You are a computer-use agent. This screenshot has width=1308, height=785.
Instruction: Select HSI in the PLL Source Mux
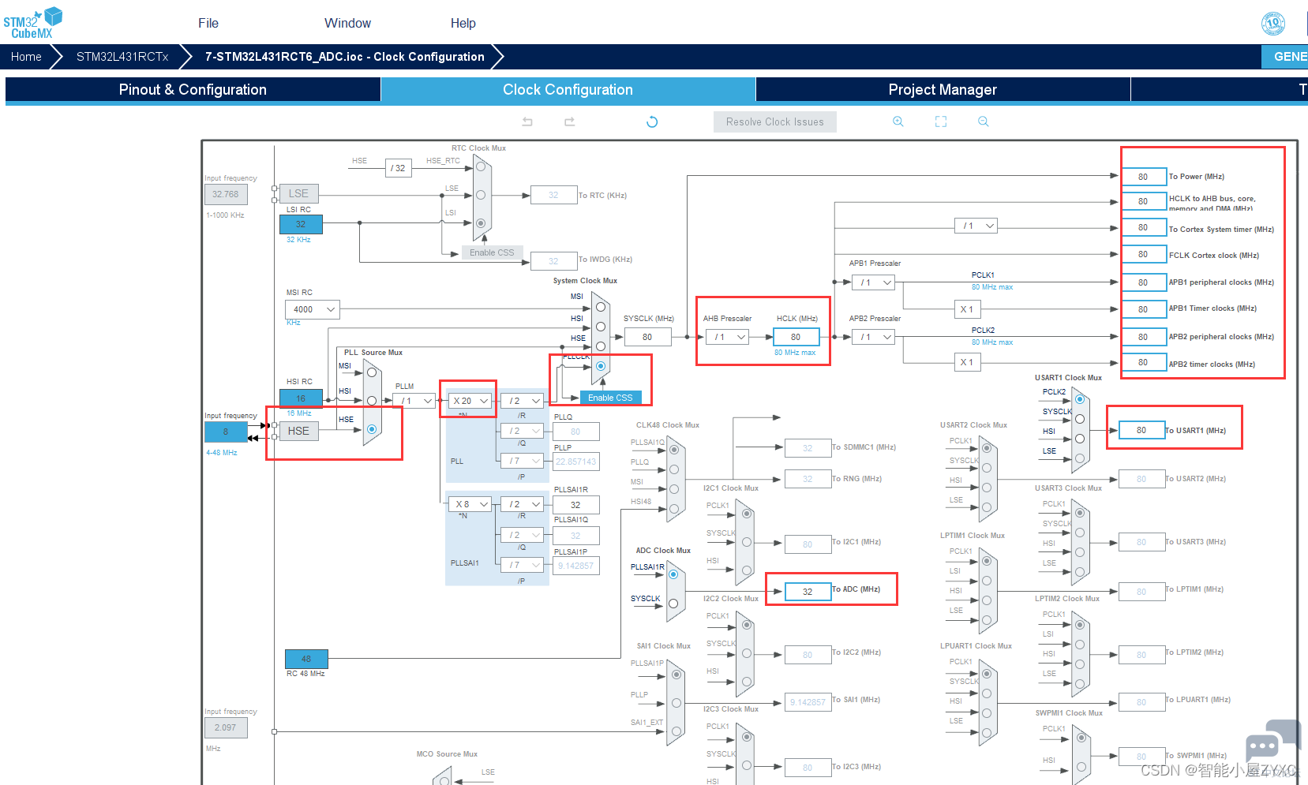(x=372, y=401)
